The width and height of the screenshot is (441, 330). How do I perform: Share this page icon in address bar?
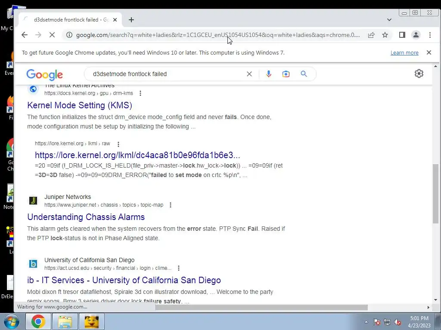(x=371, y=35)
